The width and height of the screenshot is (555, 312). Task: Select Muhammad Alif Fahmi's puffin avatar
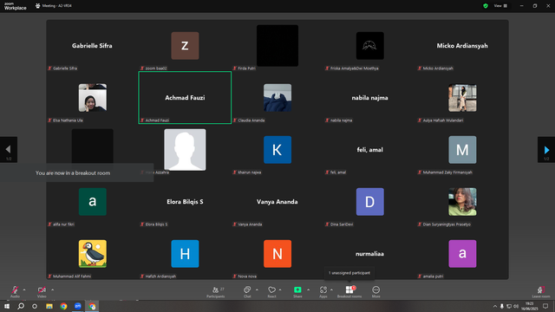[93, 254]
